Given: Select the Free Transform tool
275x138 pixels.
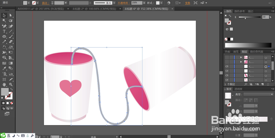Looking at the screenshot, I should (x=11, y=52).
